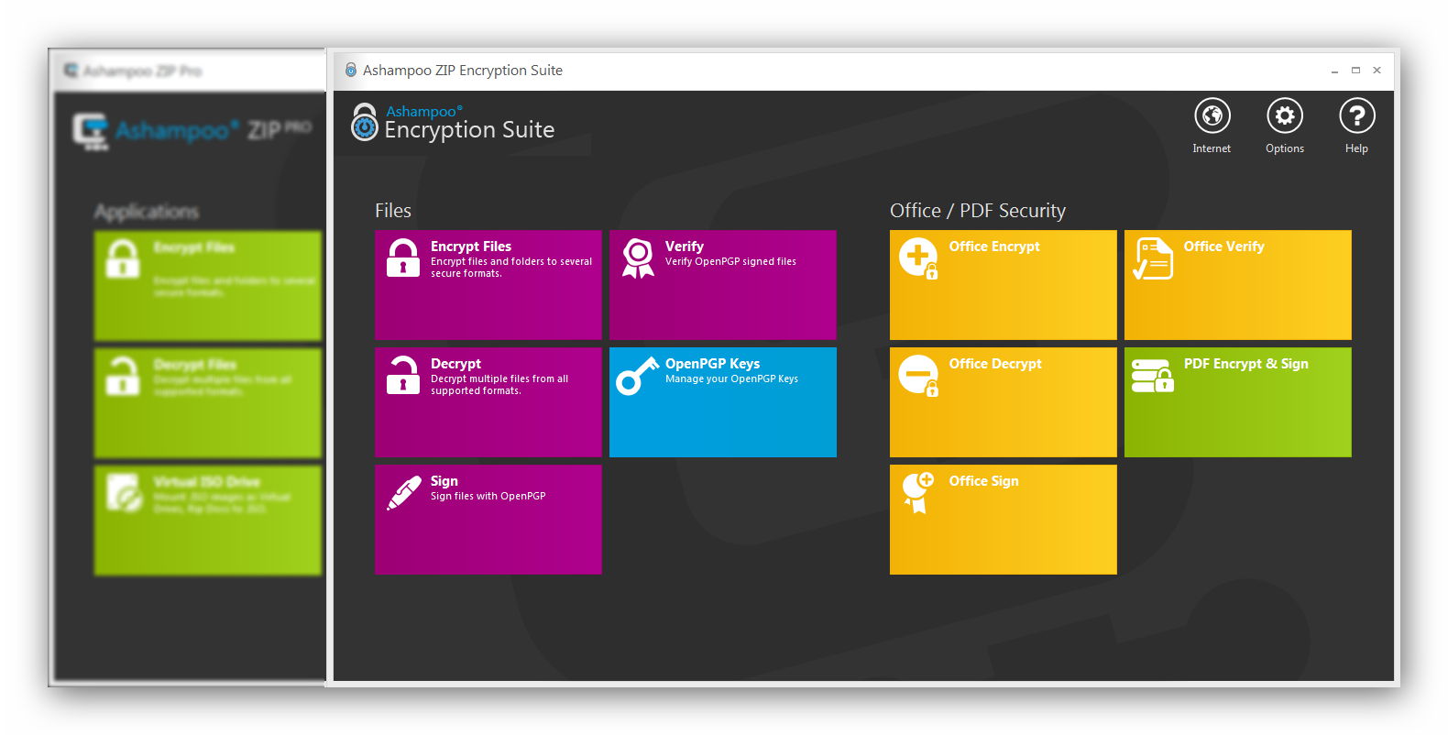Click the 'Internet' label text
This screenshot has width=1448, height=735.
point(1212,148)
